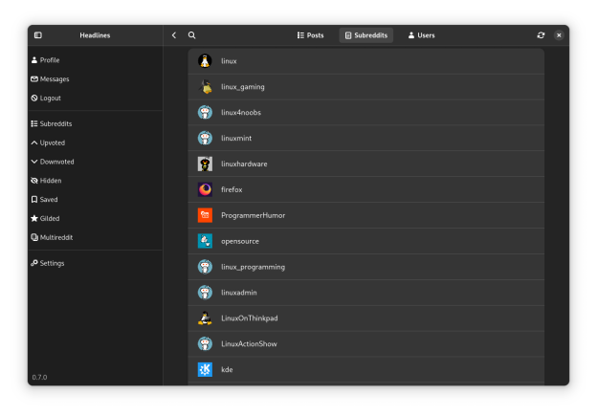
Task: Open the "LinuxOnThinkpad" subreddit name
Action: (250, 318)
